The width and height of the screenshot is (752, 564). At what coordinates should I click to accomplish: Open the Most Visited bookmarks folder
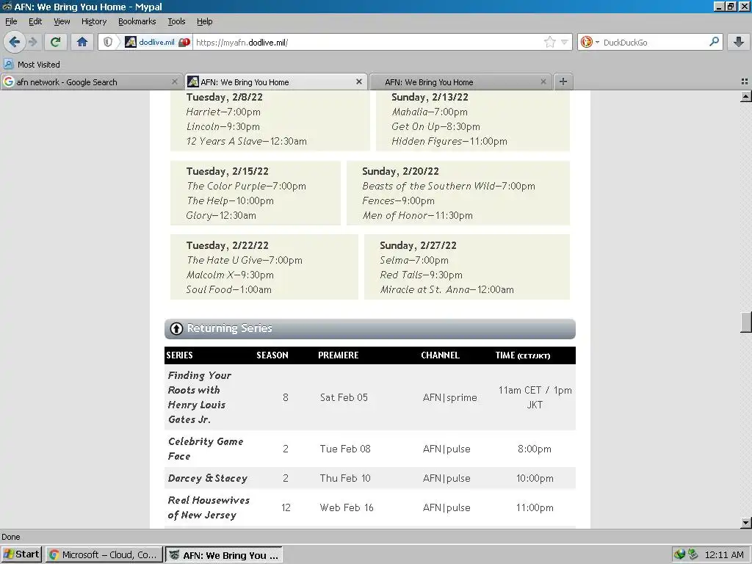32,65
